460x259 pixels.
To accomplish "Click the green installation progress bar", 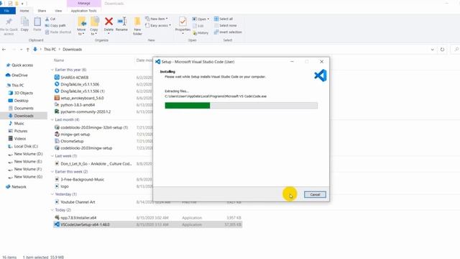I will click(188, 106).
